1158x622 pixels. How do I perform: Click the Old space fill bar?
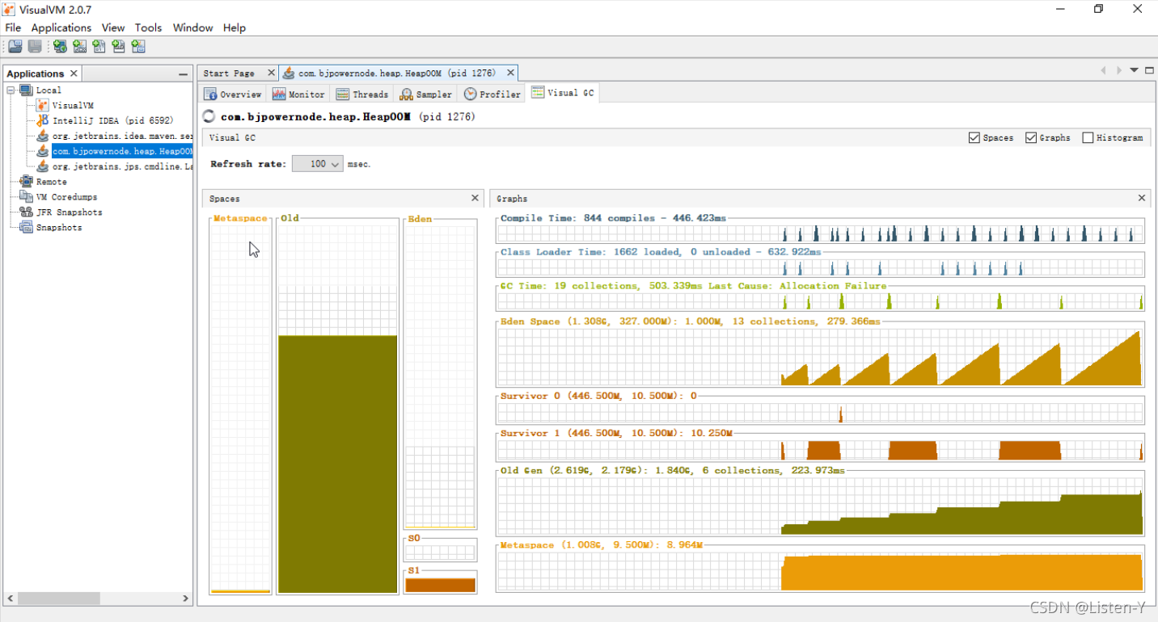pos(338,464)
